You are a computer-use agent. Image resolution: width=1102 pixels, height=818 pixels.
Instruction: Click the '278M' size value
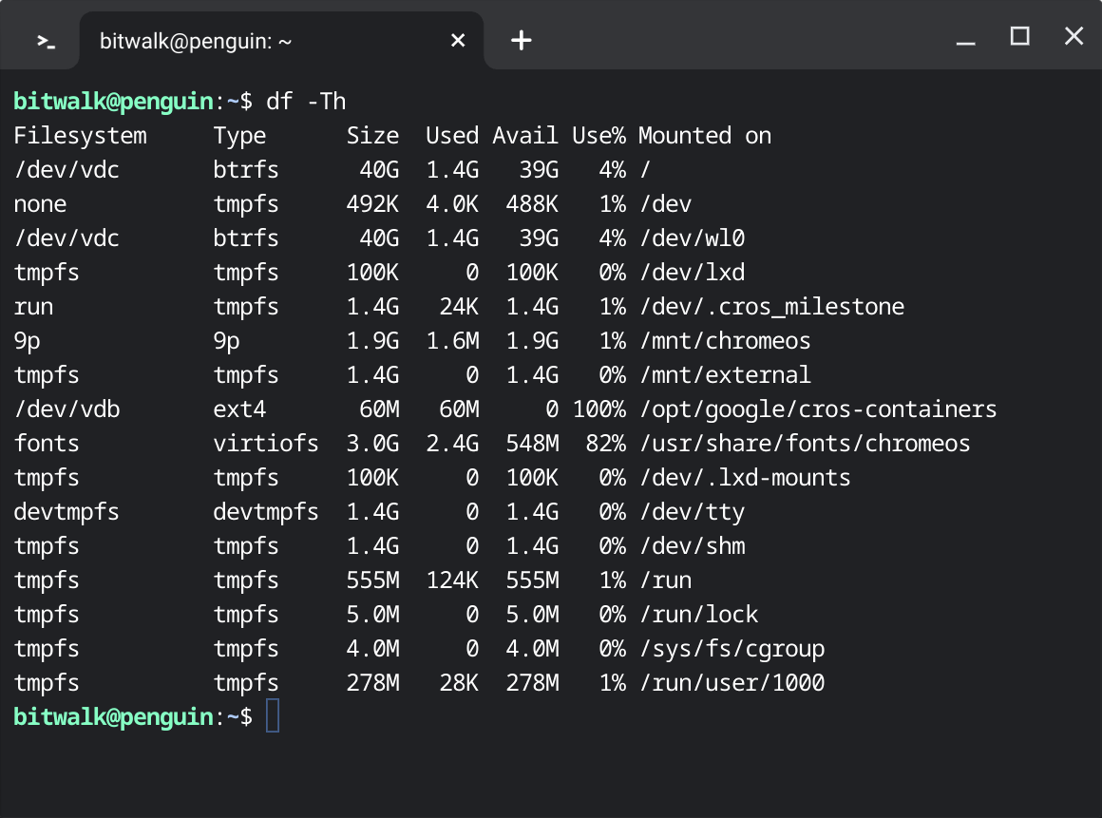pos(372,683)
